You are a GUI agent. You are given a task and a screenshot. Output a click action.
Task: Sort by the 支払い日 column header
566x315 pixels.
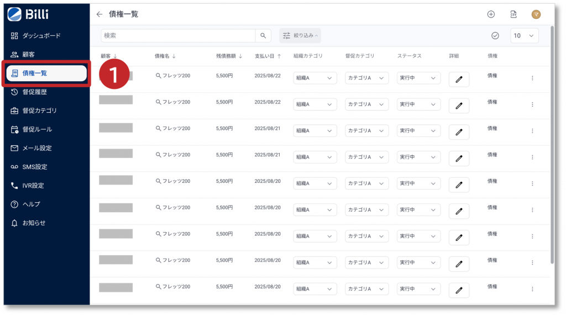click(x=268, y=56)
